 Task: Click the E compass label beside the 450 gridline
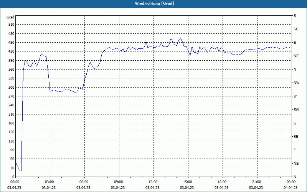coord(295,43)
